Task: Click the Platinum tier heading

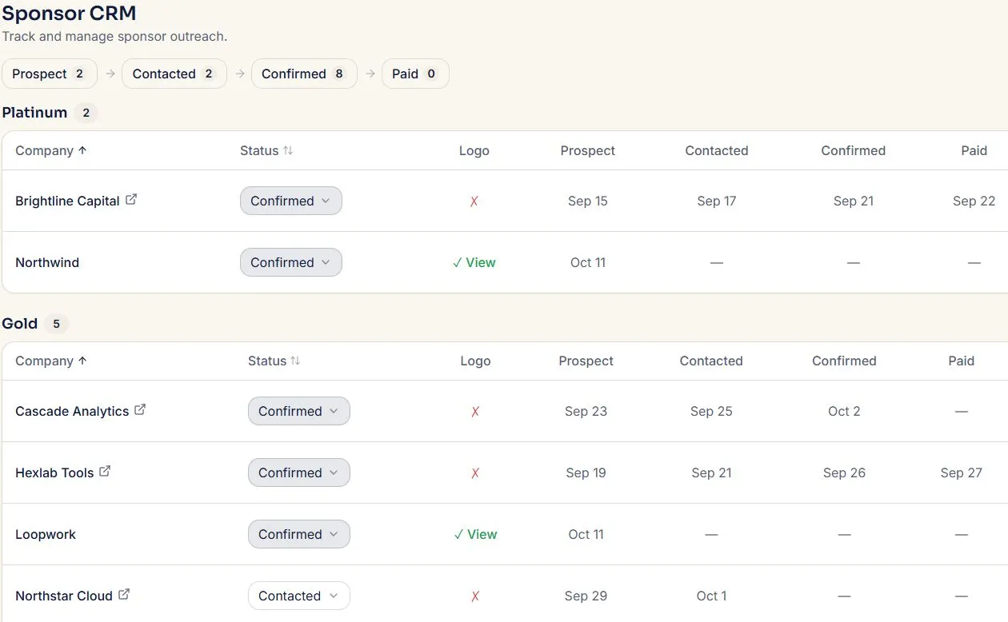Action: (x=34, y=113)
